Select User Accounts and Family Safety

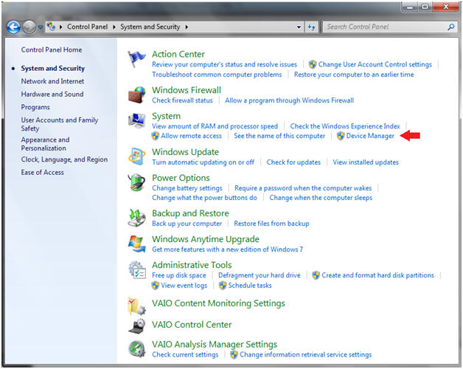60,124
